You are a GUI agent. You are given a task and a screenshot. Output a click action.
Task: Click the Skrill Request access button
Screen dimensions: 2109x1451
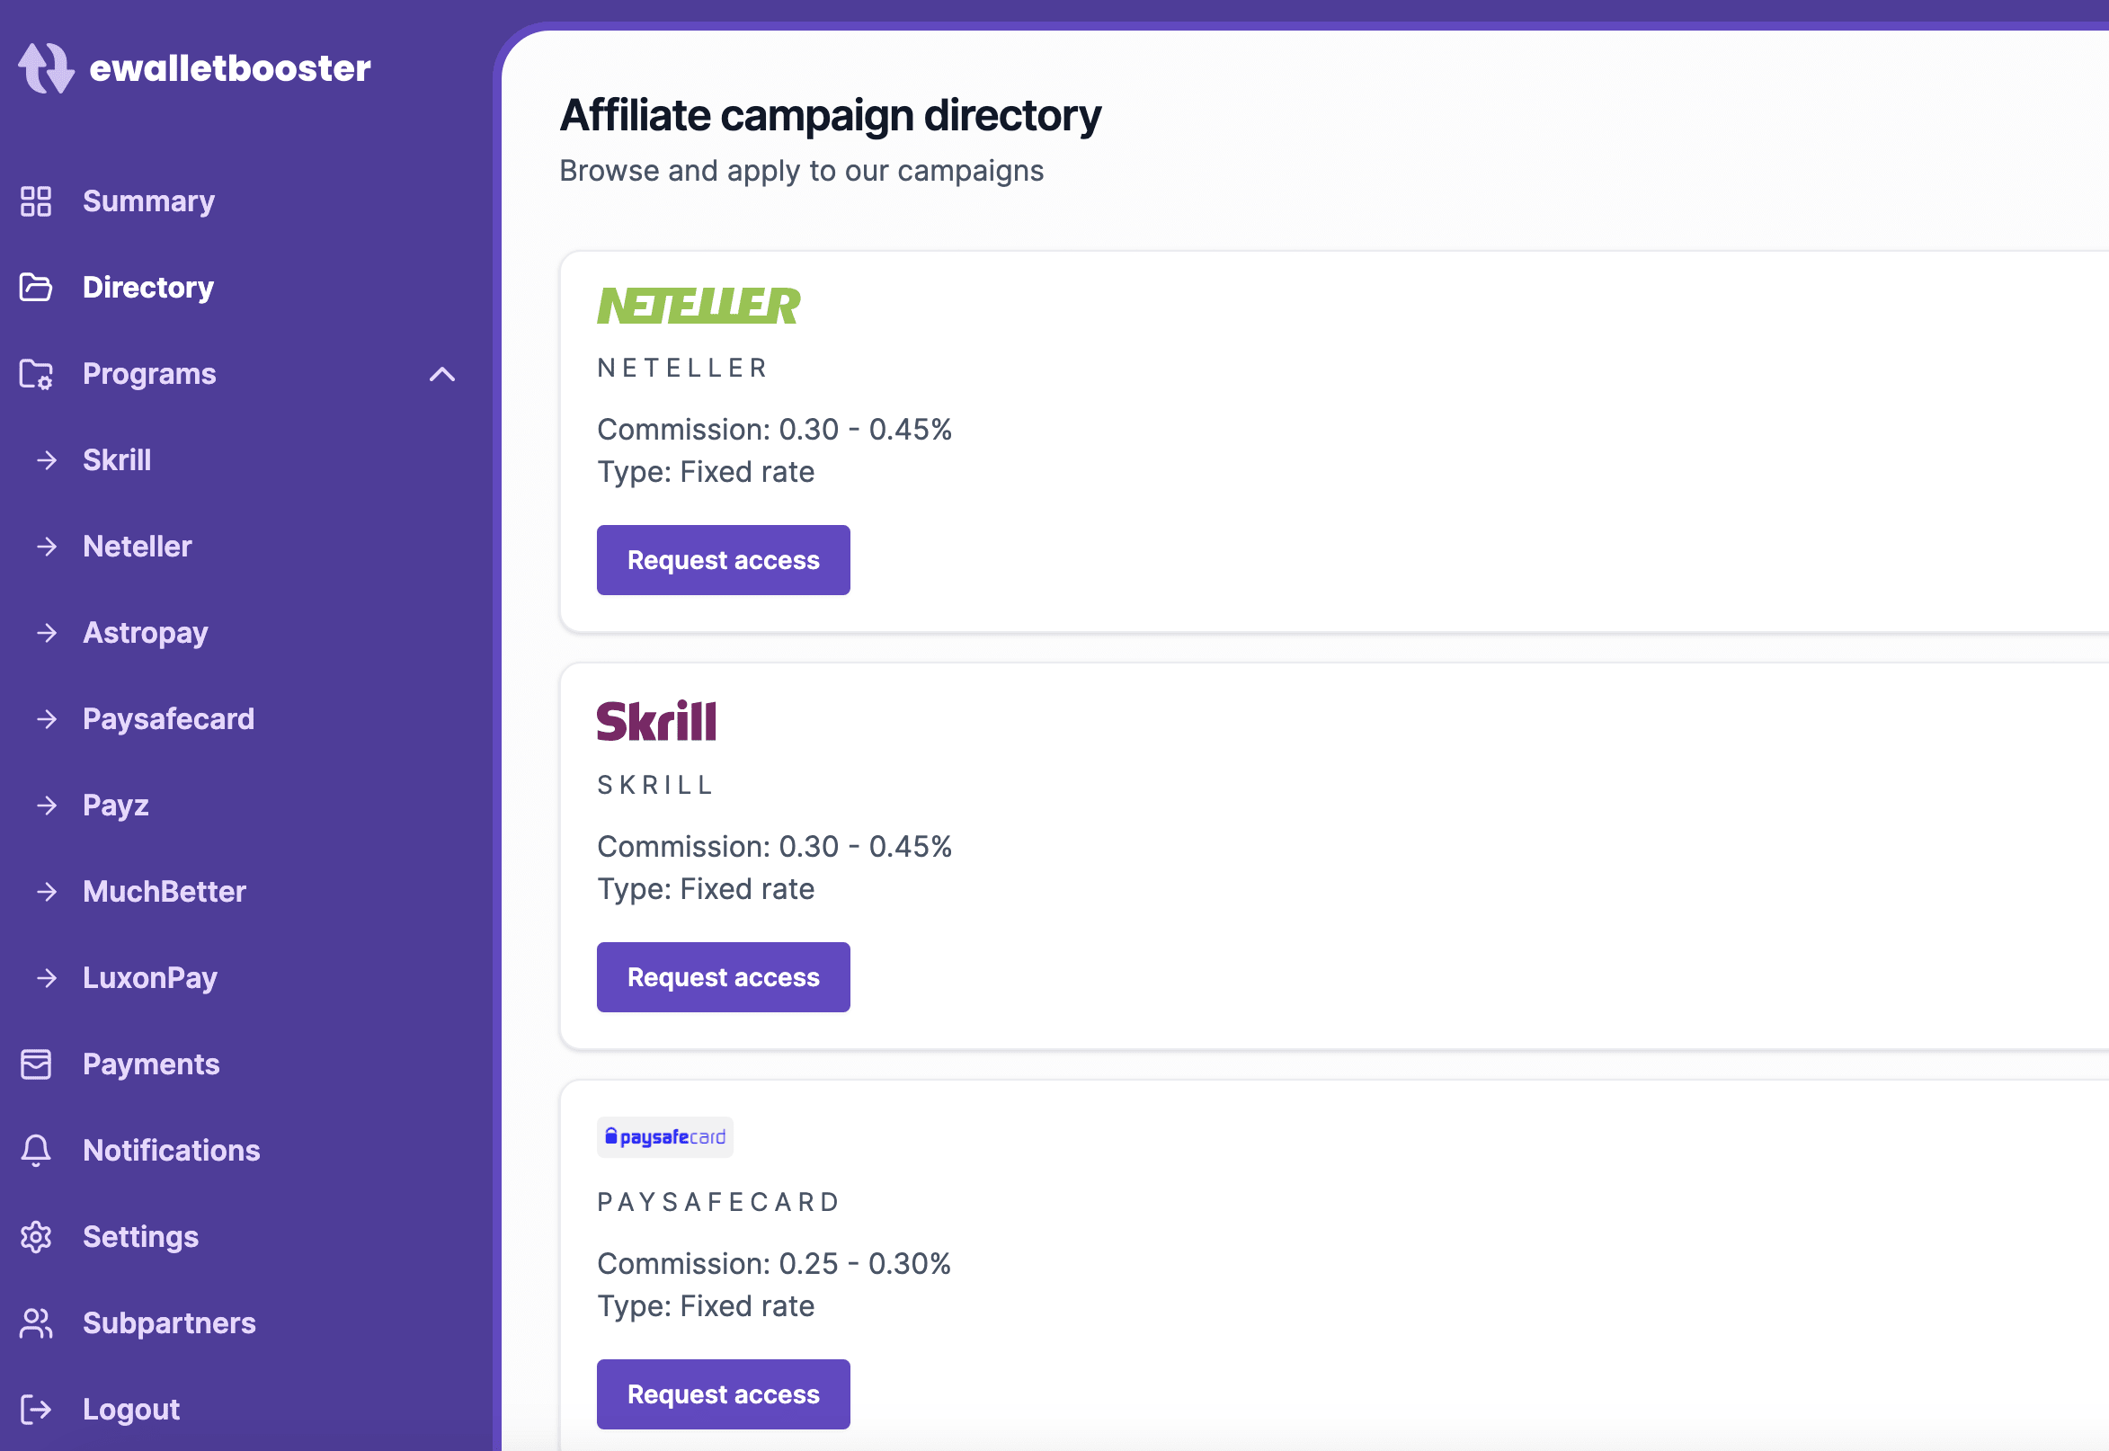tap(723, 976)
